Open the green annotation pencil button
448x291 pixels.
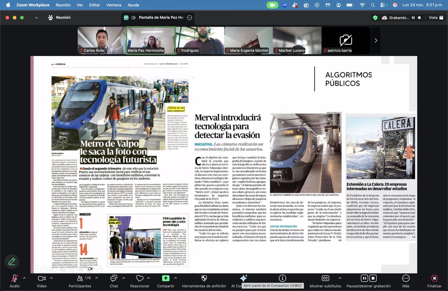click(12, 262)
